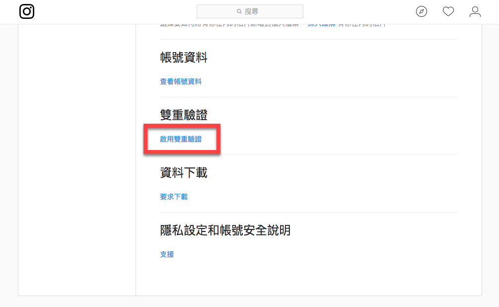Open the 要求下載 link
The height and width of the screenshot is (307, 499).
tap(174, 197)
